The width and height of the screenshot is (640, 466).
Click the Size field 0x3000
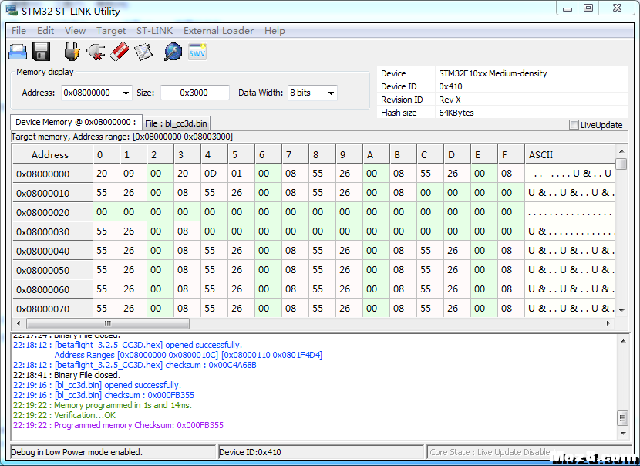[x=194, y=93]
